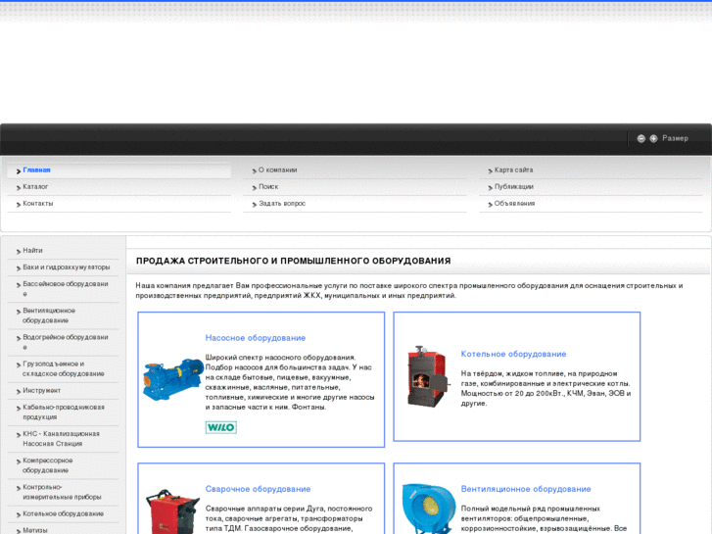Open Контрольно-измерительные приборы category
This screenshot has height=534, width=712.
(x=62, y=492)
